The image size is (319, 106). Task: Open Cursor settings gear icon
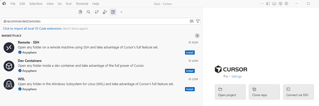coord(286,4)
